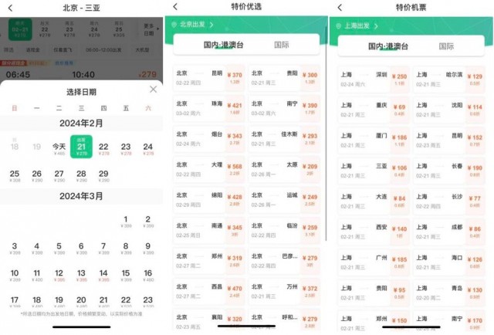Image resolution: width=494 pixels, height=335 pixels.
Task: Select February 29 in the calendar
Action: click(x=103, y=175)
